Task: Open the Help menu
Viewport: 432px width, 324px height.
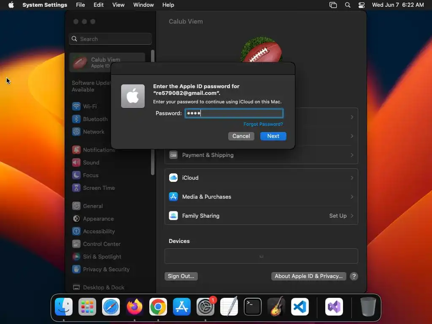Action: coord(168,5)
